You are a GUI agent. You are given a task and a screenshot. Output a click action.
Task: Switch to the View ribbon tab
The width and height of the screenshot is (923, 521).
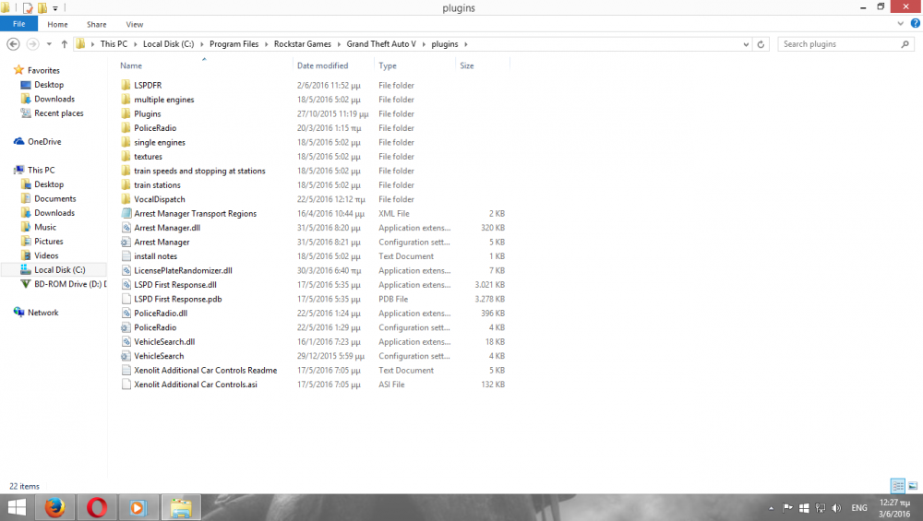(x=134, y=24)
